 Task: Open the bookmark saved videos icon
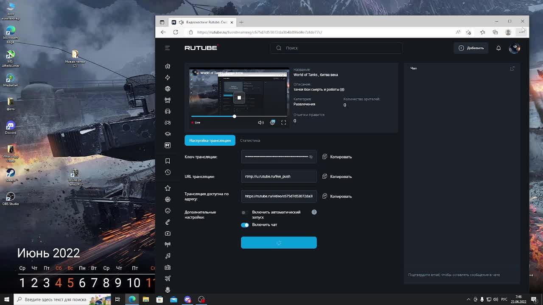[168, 161]
